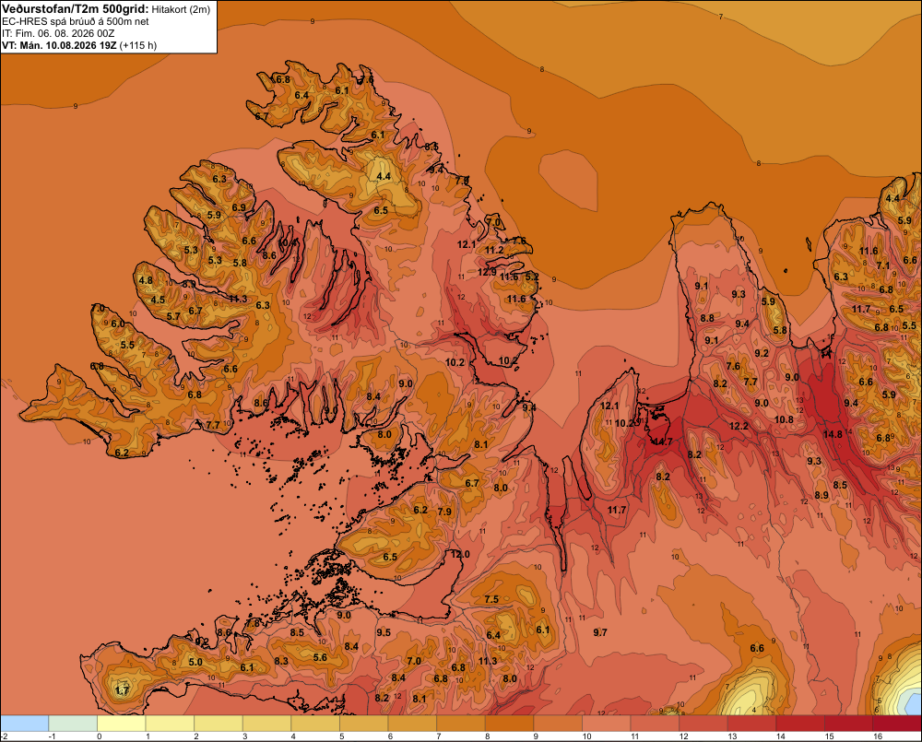Select the legend swatch between 3 and 4

pyautogui.click(x=267, y=724)
